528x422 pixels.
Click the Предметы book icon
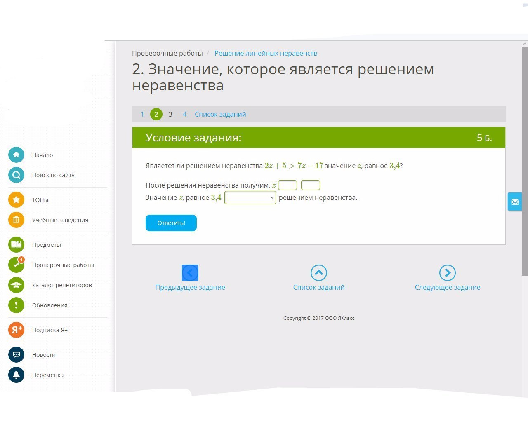pyautogui.click(x=16, y=245)
